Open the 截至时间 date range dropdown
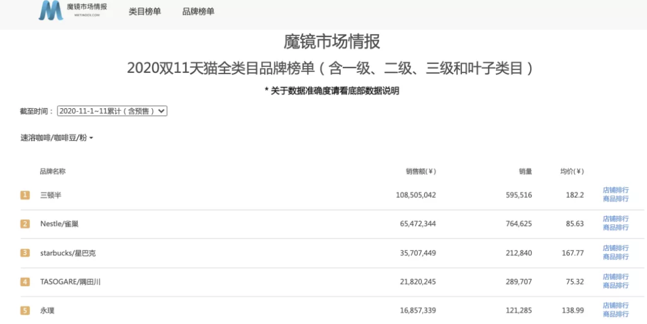Image resolution: width=647 pixels, height=324 pixels. pos(112,111)
